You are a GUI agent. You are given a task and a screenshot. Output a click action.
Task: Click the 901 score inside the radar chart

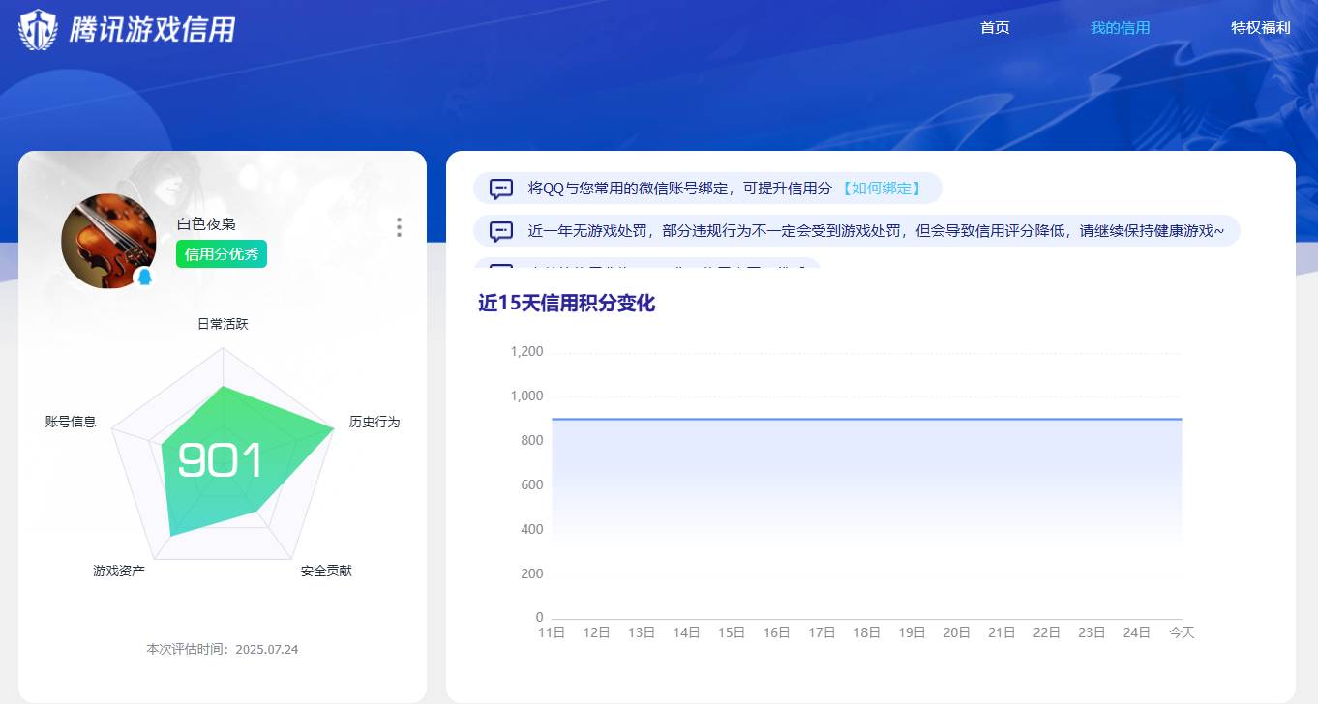click(x=224, y=462)
